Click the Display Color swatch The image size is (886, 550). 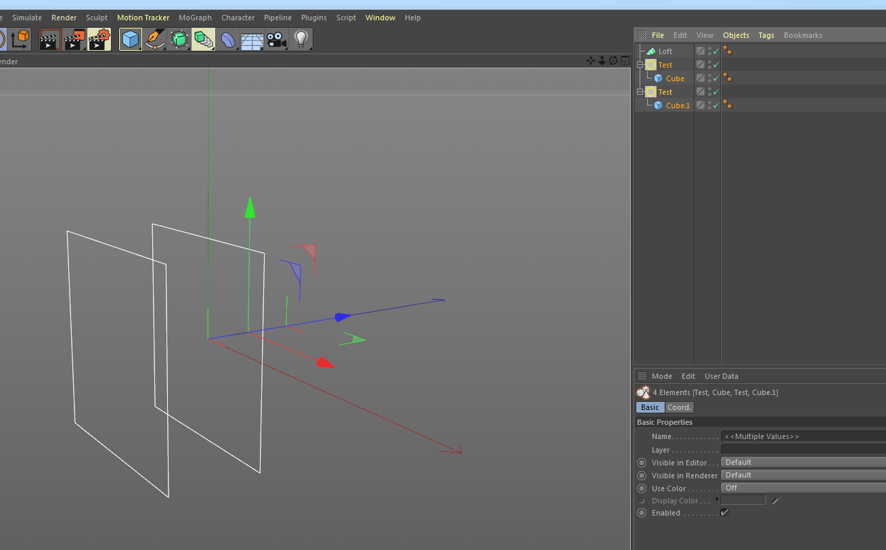pyautogui.click(x=743, y=500)
